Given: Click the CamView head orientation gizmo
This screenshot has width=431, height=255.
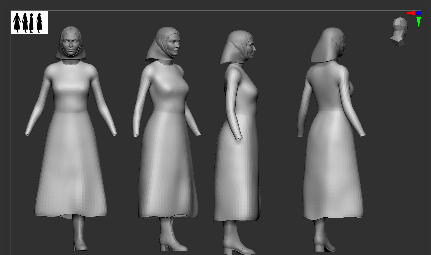Looking at the screenshot, I should coord(399,32).
